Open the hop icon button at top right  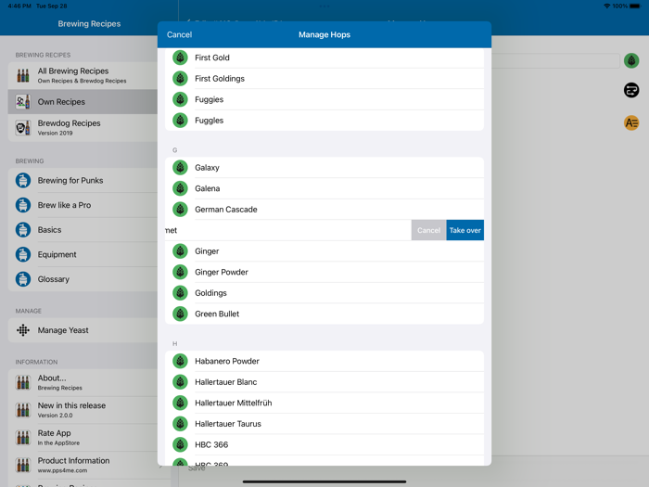[x=631, y=61]
